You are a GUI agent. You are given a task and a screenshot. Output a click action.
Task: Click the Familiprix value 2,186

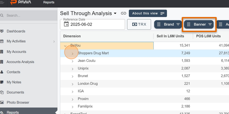(186, 106)
